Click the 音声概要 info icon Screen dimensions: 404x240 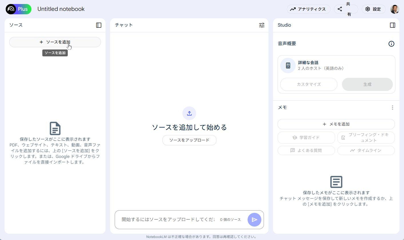coord(391,44)
